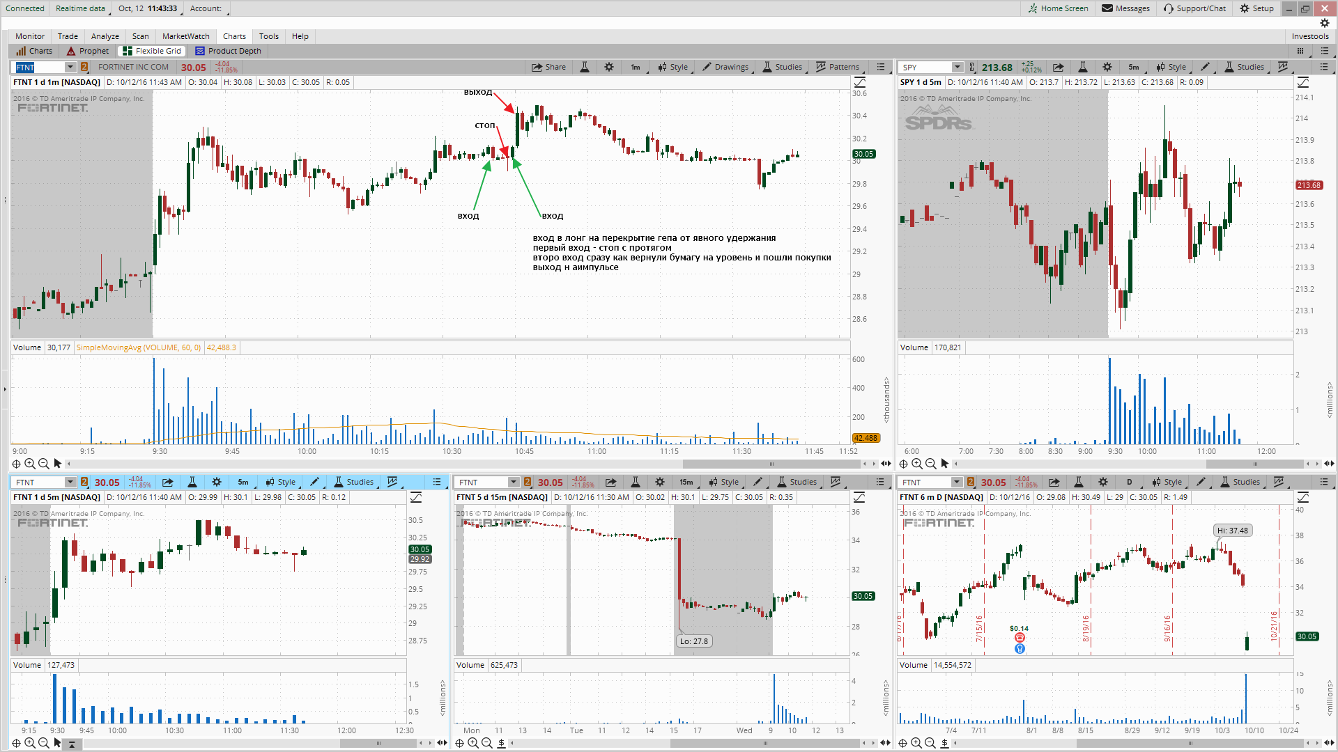Select the Flexible Grid sub-tab

(153, 51)
